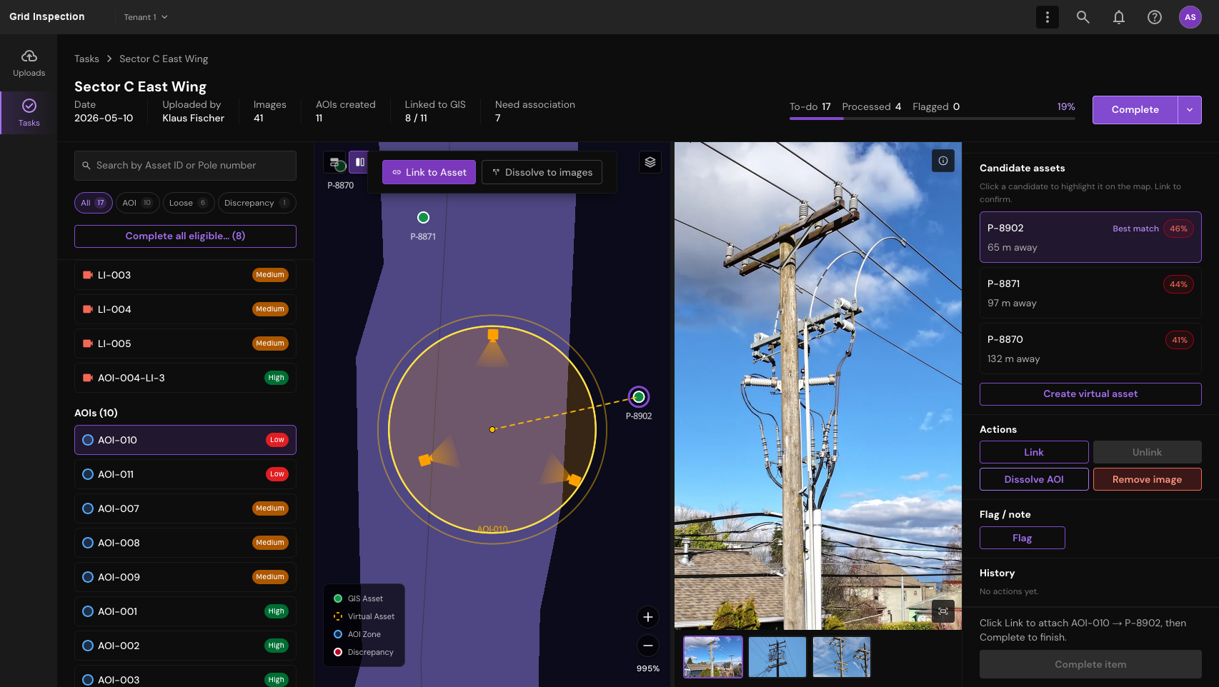
Task: Select the P-8871 marker on map
Action: (x=423, y=217)
